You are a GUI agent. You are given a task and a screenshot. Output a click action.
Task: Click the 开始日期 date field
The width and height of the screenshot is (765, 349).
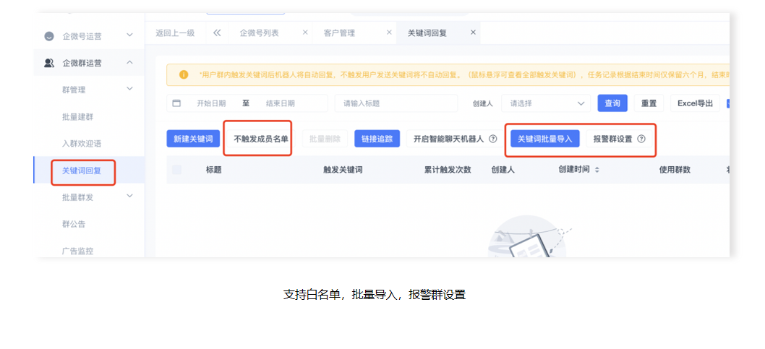[211, 103]
